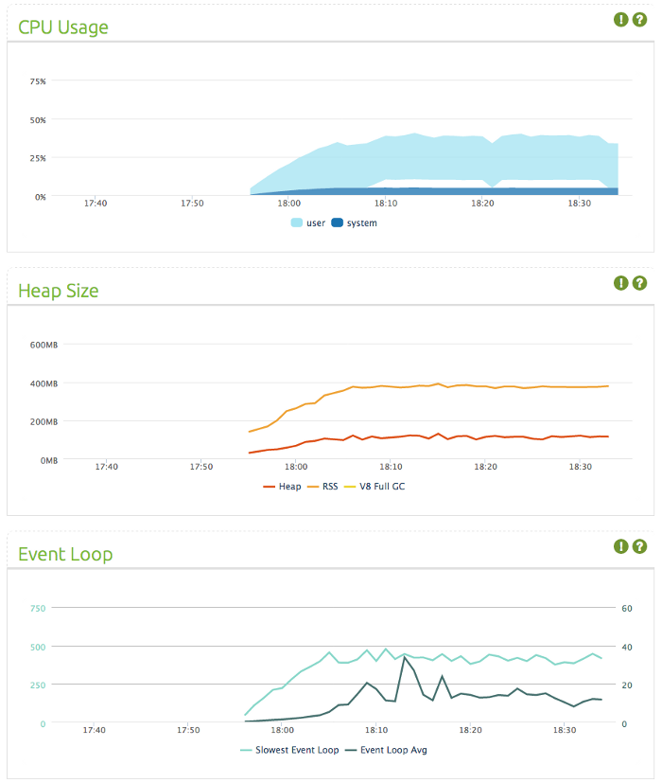
Task: Toggle the RSS series legend entry
Action: pos(322,487)
